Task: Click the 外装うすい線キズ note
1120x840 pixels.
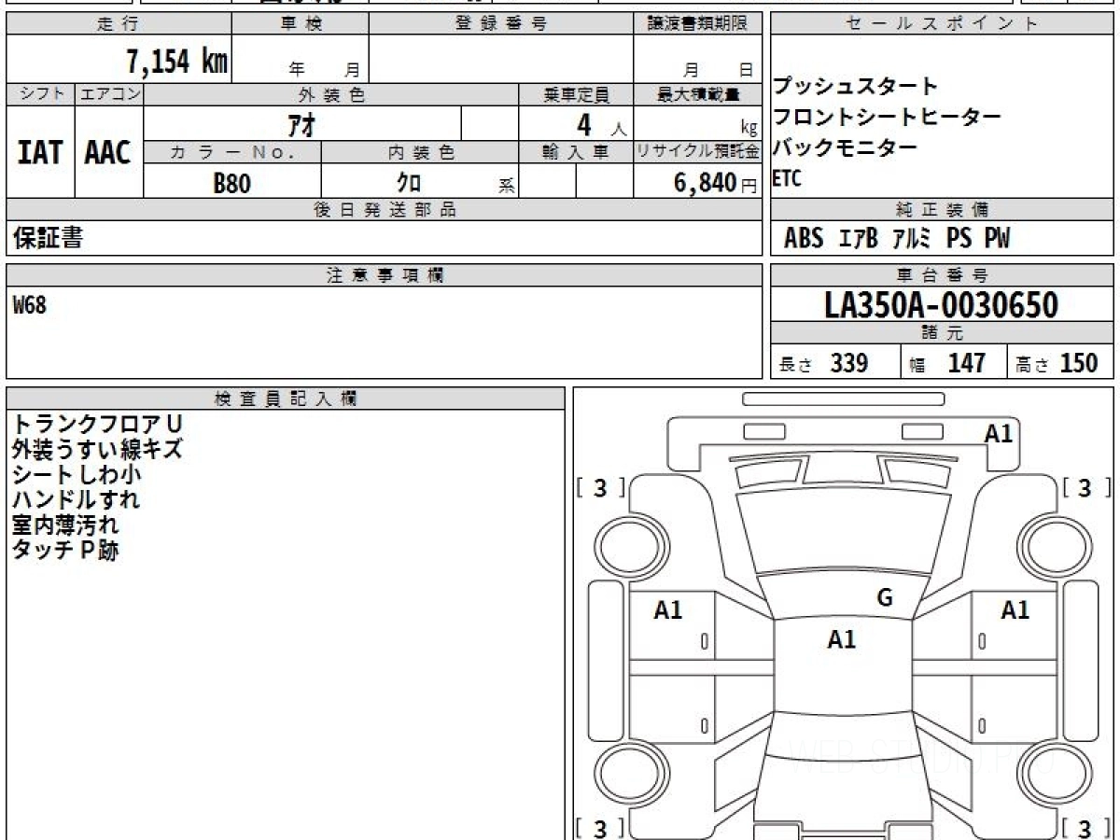Action: 97,450
